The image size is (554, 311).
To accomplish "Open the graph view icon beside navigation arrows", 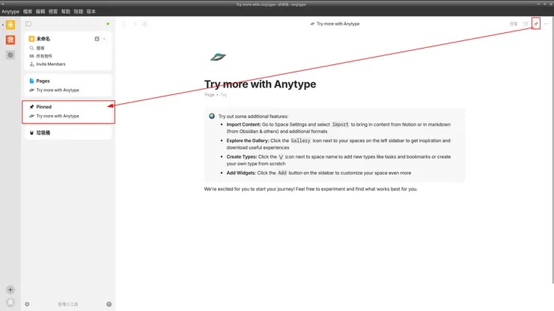I will point(144,24).
